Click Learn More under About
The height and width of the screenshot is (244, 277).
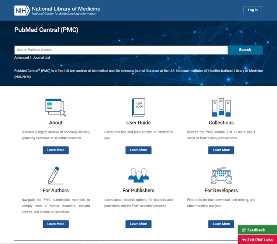point(56,150)
